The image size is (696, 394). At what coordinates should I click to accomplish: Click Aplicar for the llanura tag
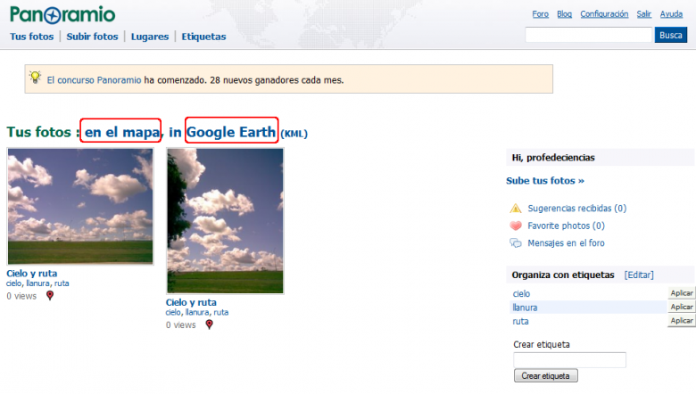tap(682, 307)
